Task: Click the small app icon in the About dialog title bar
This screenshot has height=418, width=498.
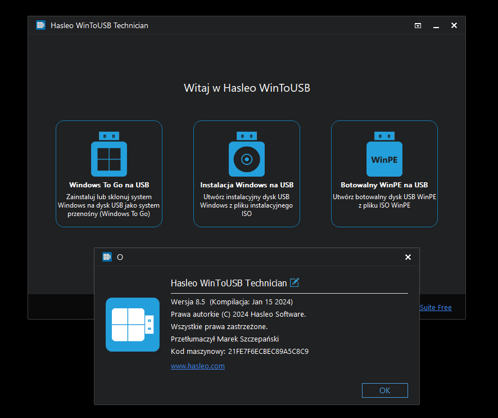Action: (x=107, y=257)
